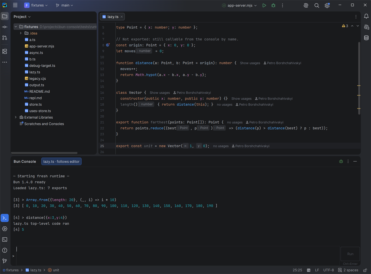Open the Notifications bell
Viewport: 371px width, 274px height.
click(x=366, y=16)
